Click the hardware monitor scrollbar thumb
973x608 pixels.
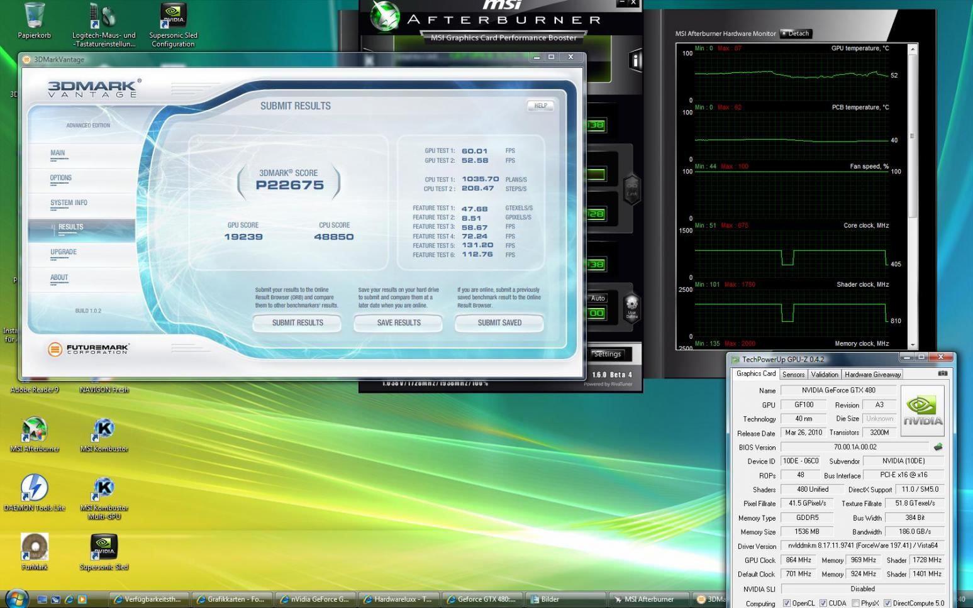pos(913,136)
